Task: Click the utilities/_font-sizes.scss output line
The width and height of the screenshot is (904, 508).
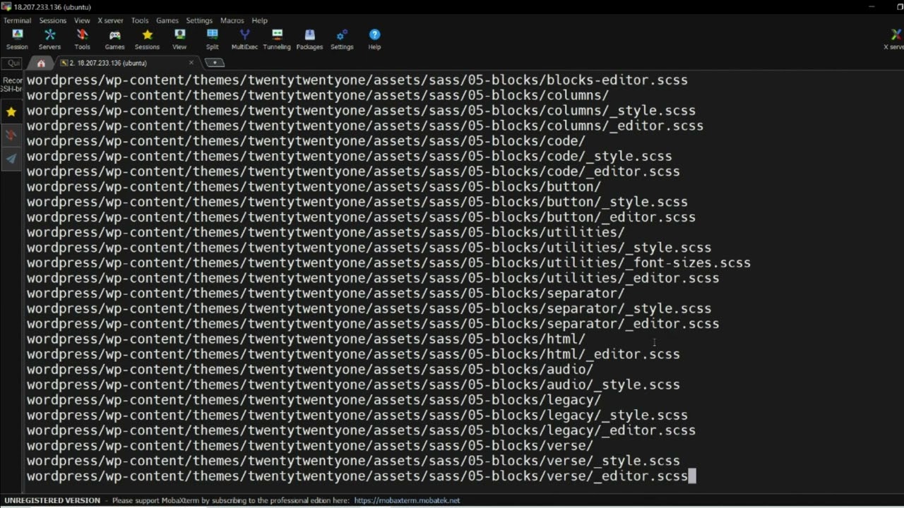Action: (x=388, y=262)
